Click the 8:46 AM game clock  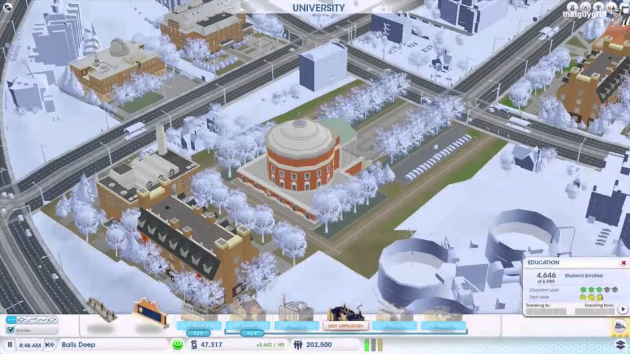point(30,345)
